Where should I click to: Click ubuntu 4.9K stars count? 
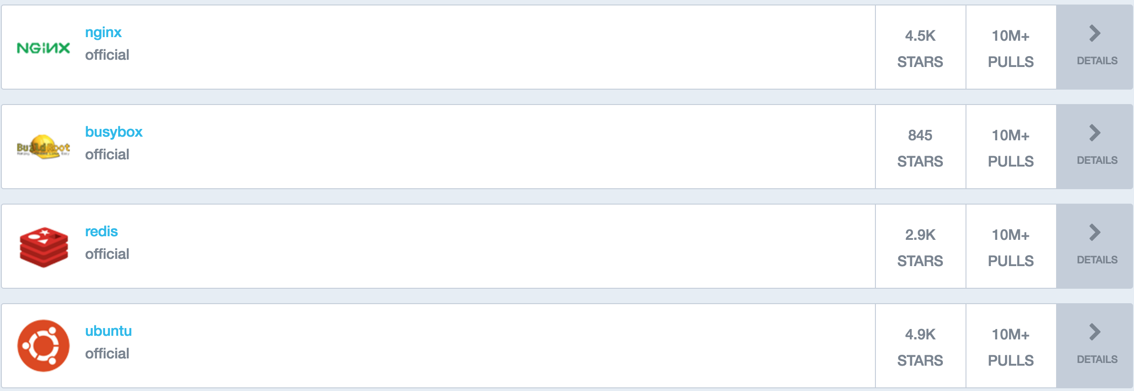[x=920, y=334]
